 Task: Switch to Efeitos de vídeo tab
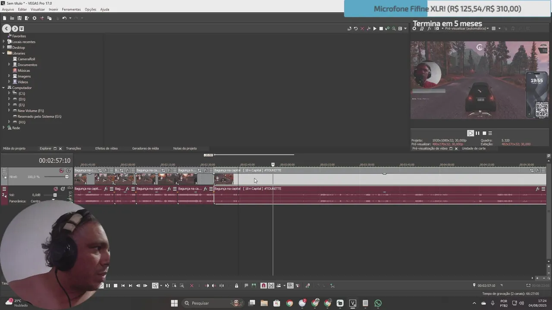point(106,149)
